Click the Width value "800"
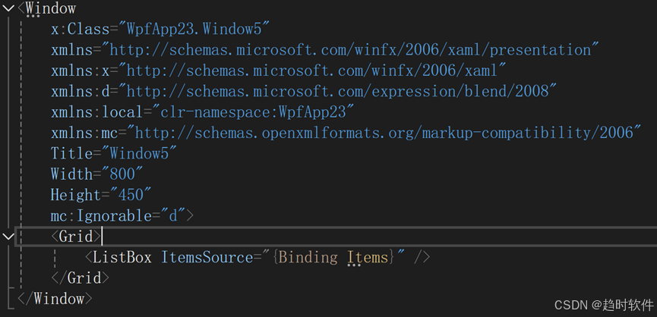The width and height of the screenshot is (657, 317). [x=122, y=174]
